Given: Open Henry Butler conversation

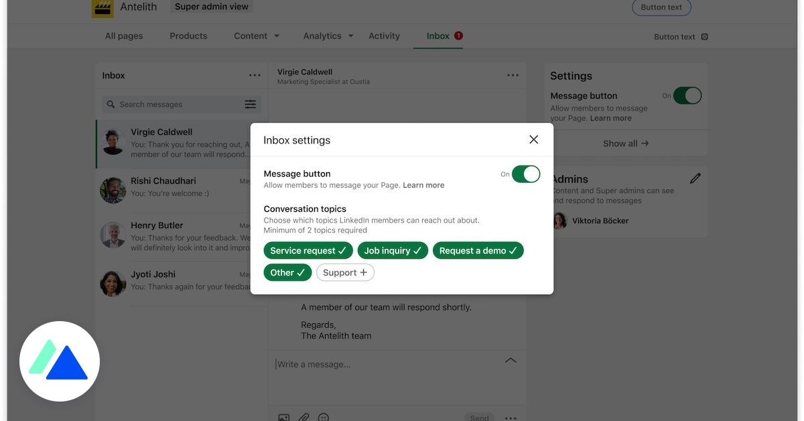Looking at the screenshot, I should point(182,236).
